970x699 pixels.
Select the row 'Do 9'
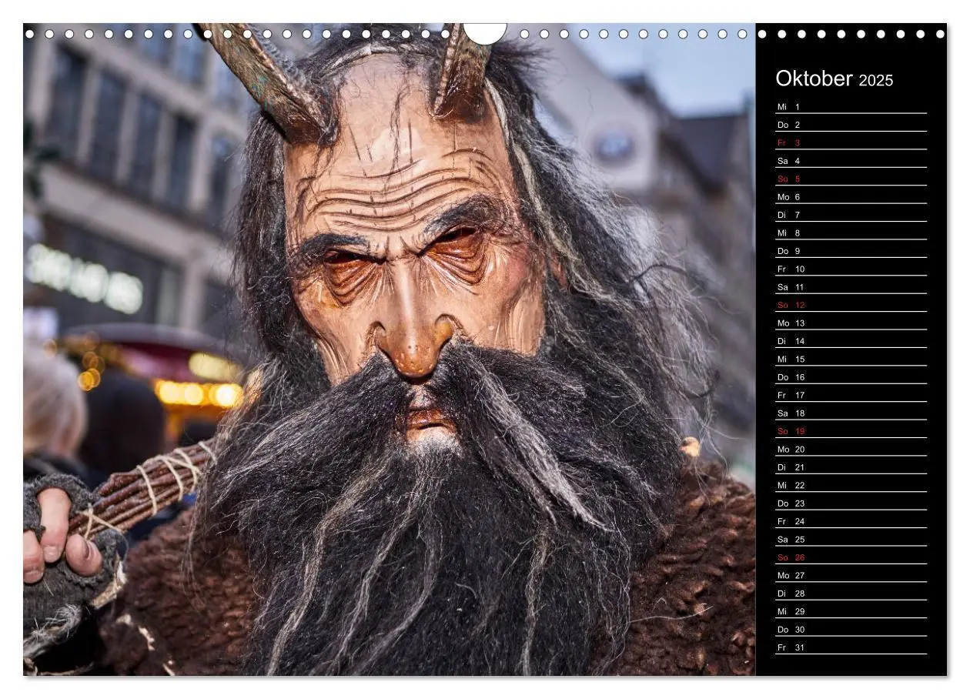pyautogui.click(x=851, y=251)
